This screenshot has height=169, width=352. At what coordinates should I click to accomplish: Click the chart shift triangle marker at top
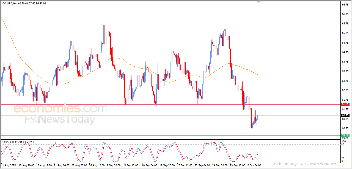pos(258,2)
